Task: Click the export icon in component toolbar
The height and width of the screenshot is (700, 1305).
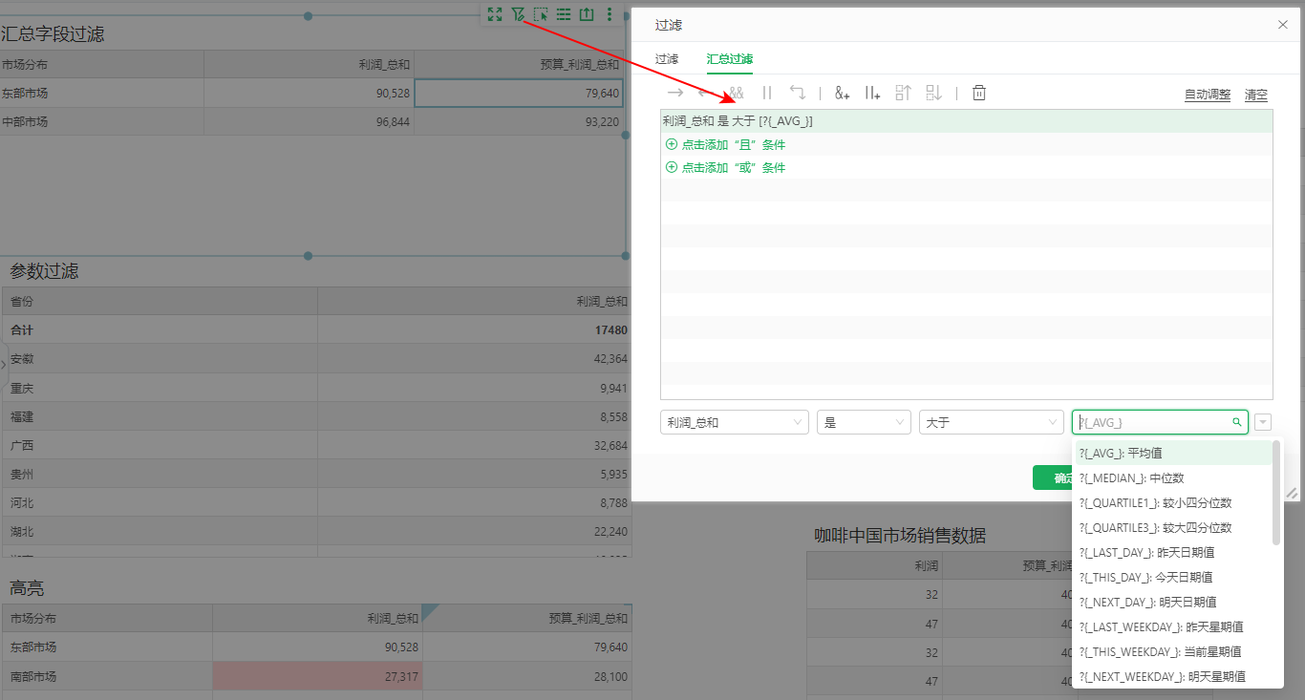Action: pyautogui.click(x=587, y=14)
